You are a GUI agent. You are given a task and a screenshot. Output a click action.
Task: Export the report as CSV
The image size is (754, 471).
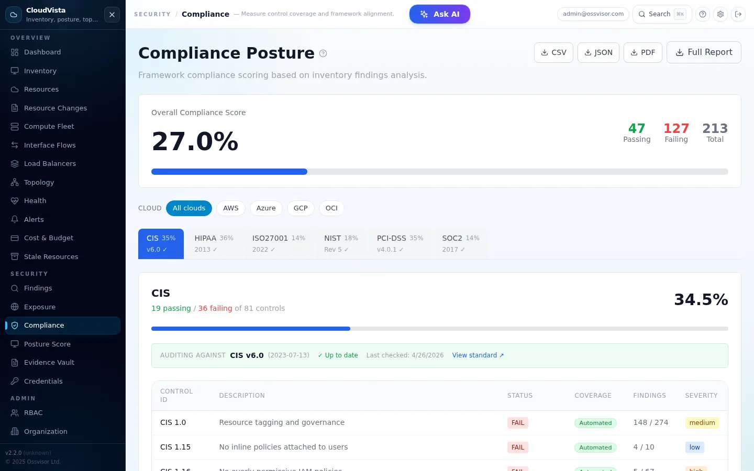click(553, 52)
